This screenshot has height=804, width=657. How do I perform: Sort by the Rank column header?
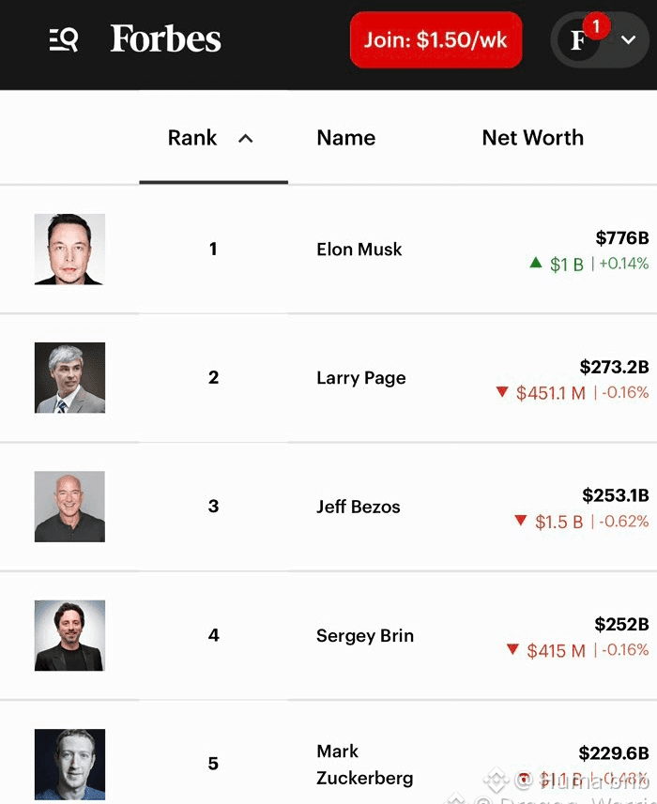[x=192, y=138]
